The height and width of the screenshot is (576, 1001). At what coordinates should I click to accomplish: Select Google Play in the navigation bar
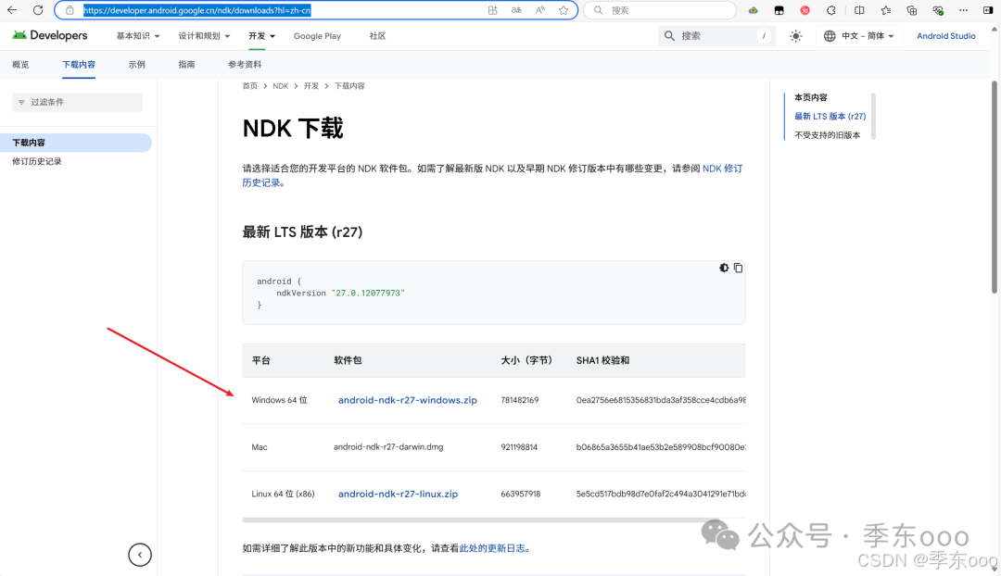pyautogui.click(x=317, y=35)
